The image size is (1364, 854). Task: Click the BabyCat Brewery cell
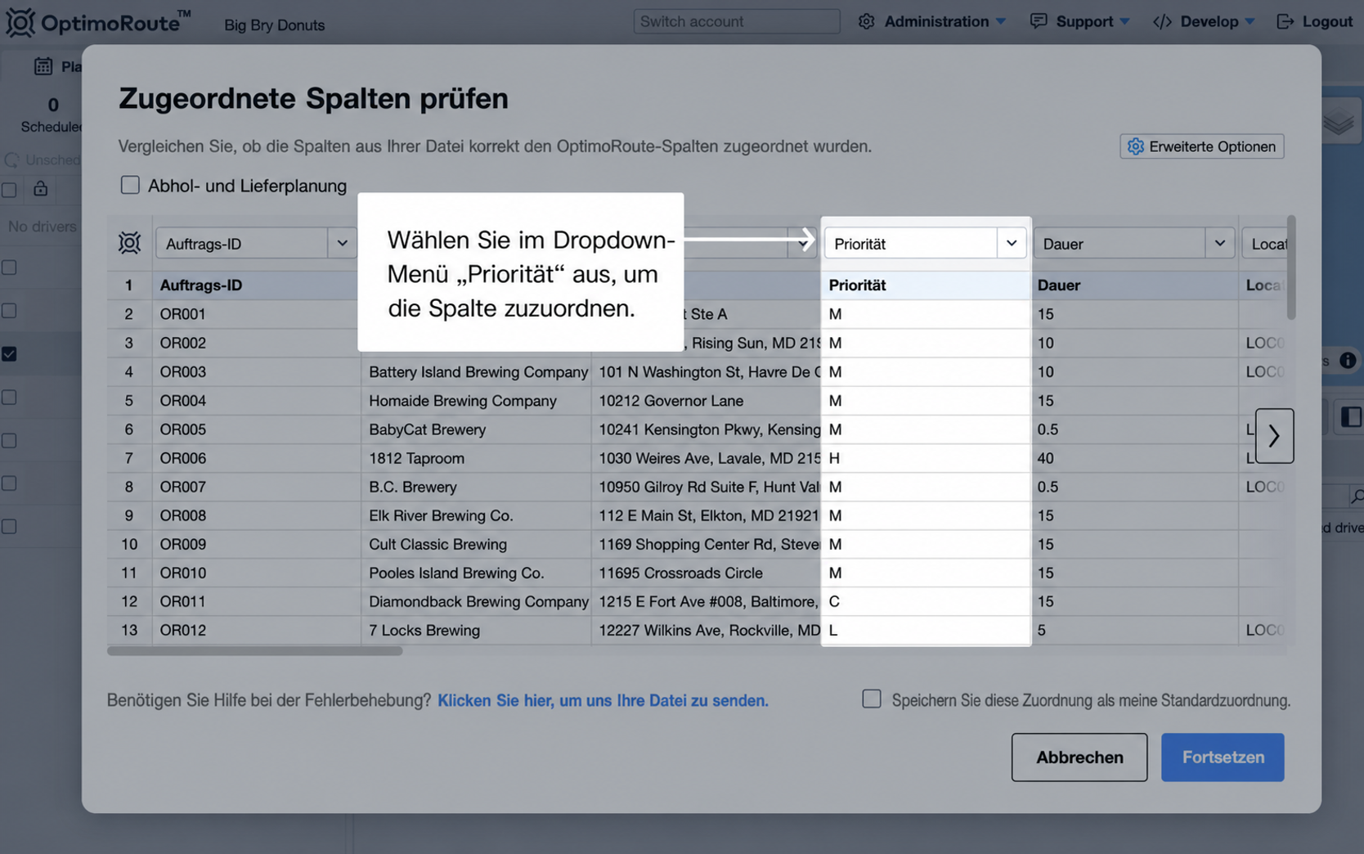pyautogui.click(x=476, y=429)
